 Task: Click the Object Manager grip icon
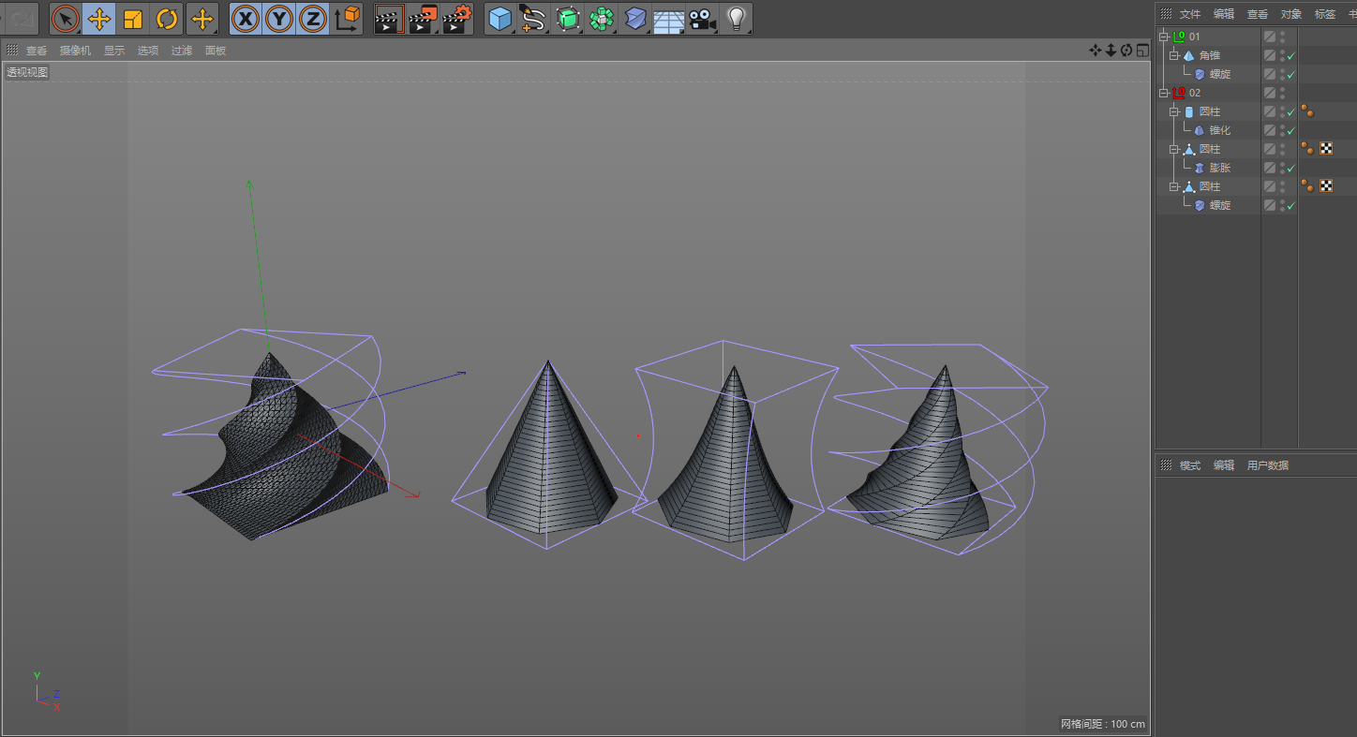[x=1166, y=14]
